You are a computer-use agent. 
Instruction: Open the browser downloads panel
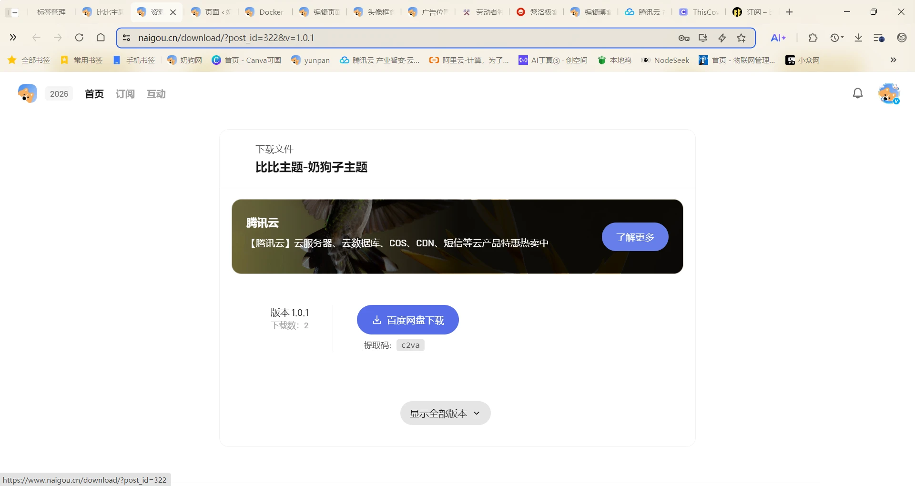pos(858,38)
